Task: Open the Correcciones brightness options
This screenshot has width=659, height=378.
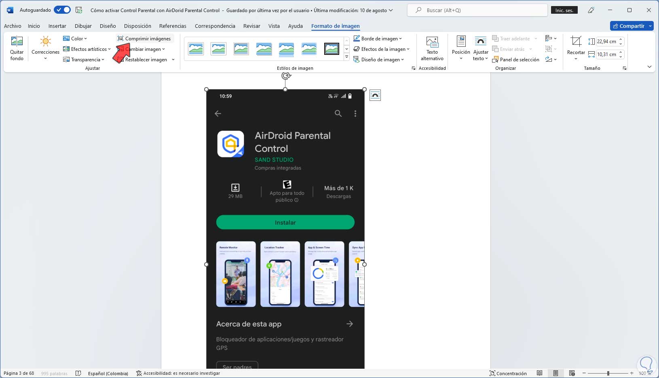Action: [45, 48]
